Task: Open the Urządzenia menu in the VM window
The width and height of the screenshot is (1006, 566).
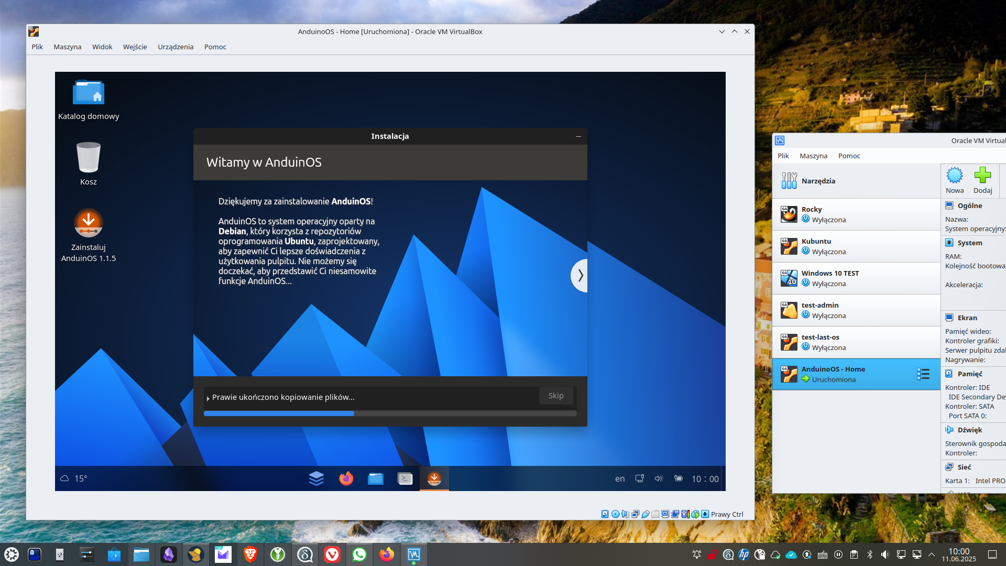Action: click(x=176, y=47)
